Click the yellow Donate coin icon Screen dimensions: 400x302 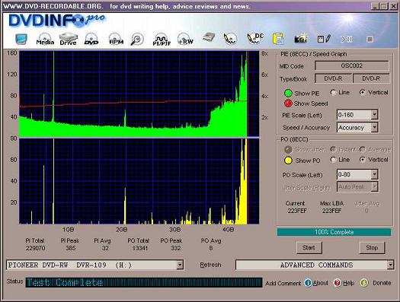[x=364, y=283]
